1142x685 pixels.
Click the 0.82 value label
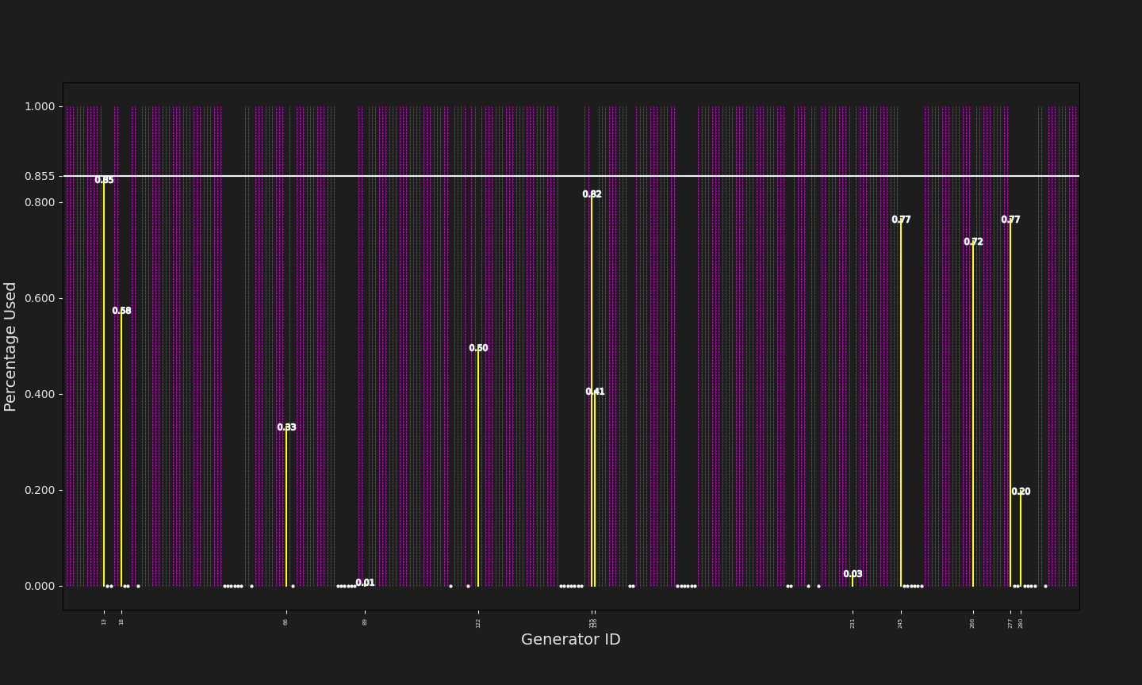pos(592,195)
